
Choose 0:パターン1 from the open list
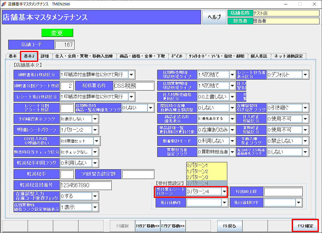[206, 165]
